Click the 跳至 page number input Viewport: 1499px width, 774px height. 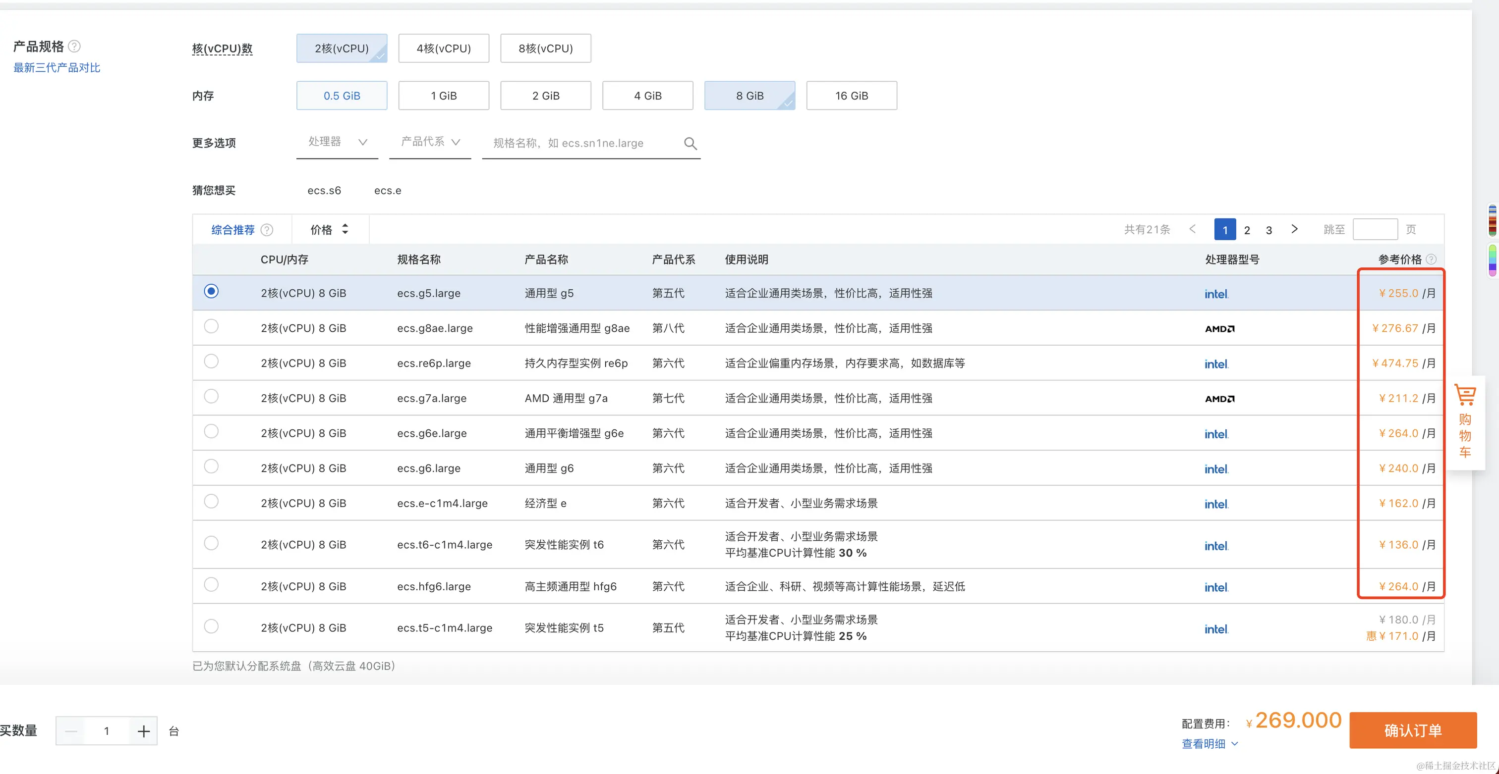[x=1375, y=229]
